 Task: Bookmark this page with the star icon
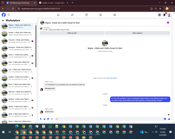160,8
